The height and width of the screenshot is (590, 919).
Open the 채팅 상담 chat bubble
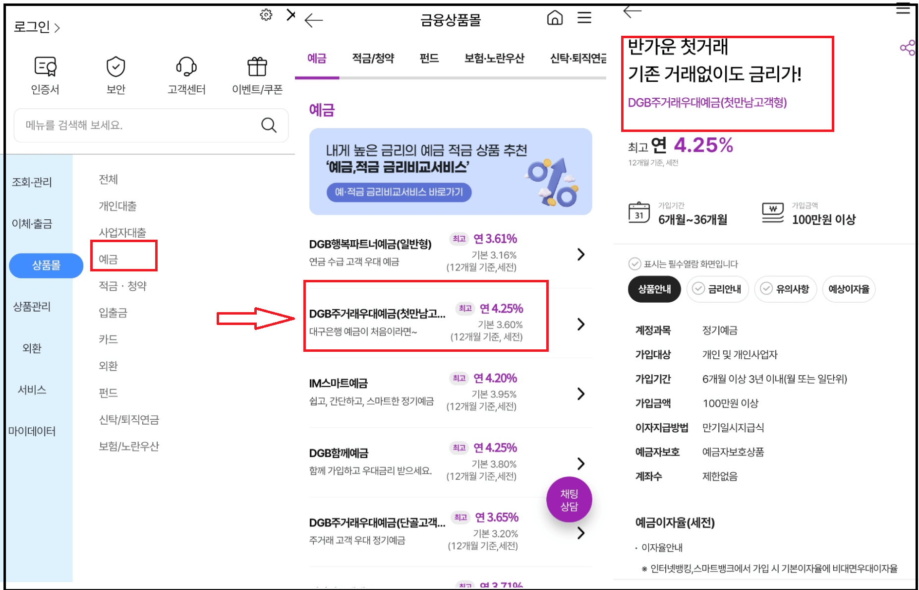[x=569, y=500]
